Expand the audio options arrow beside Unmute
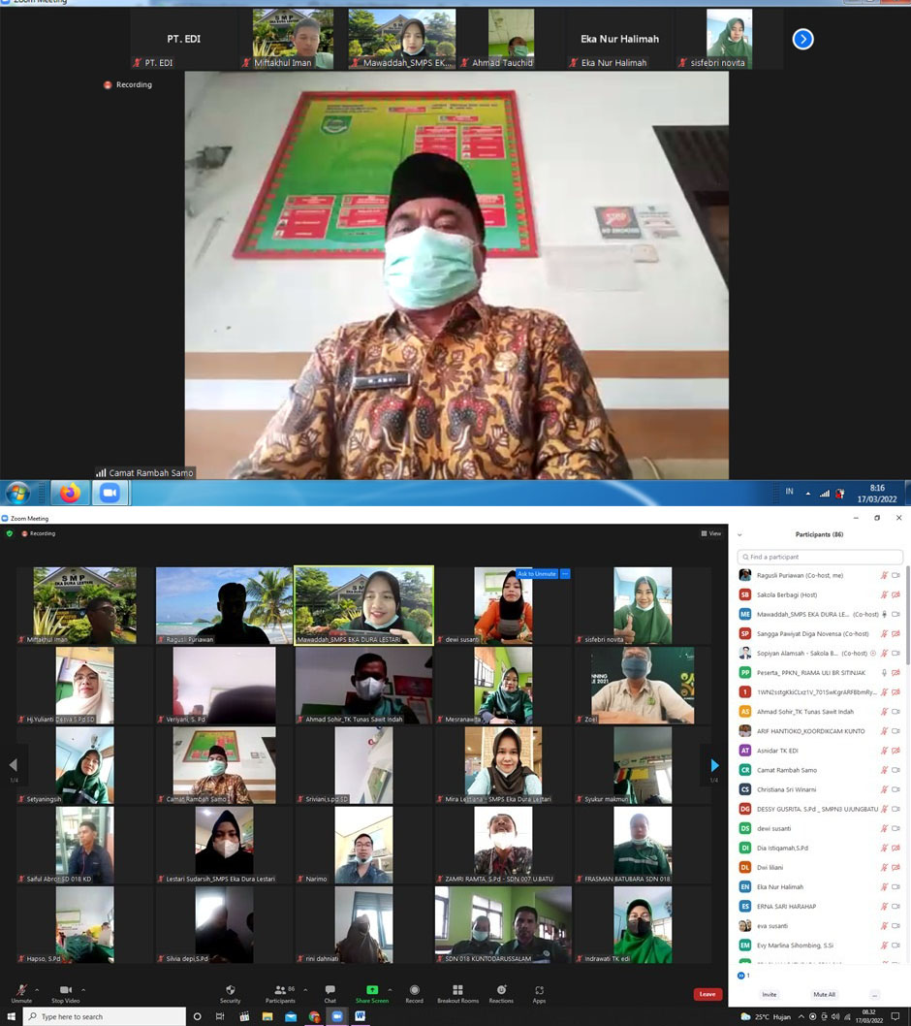911x1026 pixels. [37, 990]
